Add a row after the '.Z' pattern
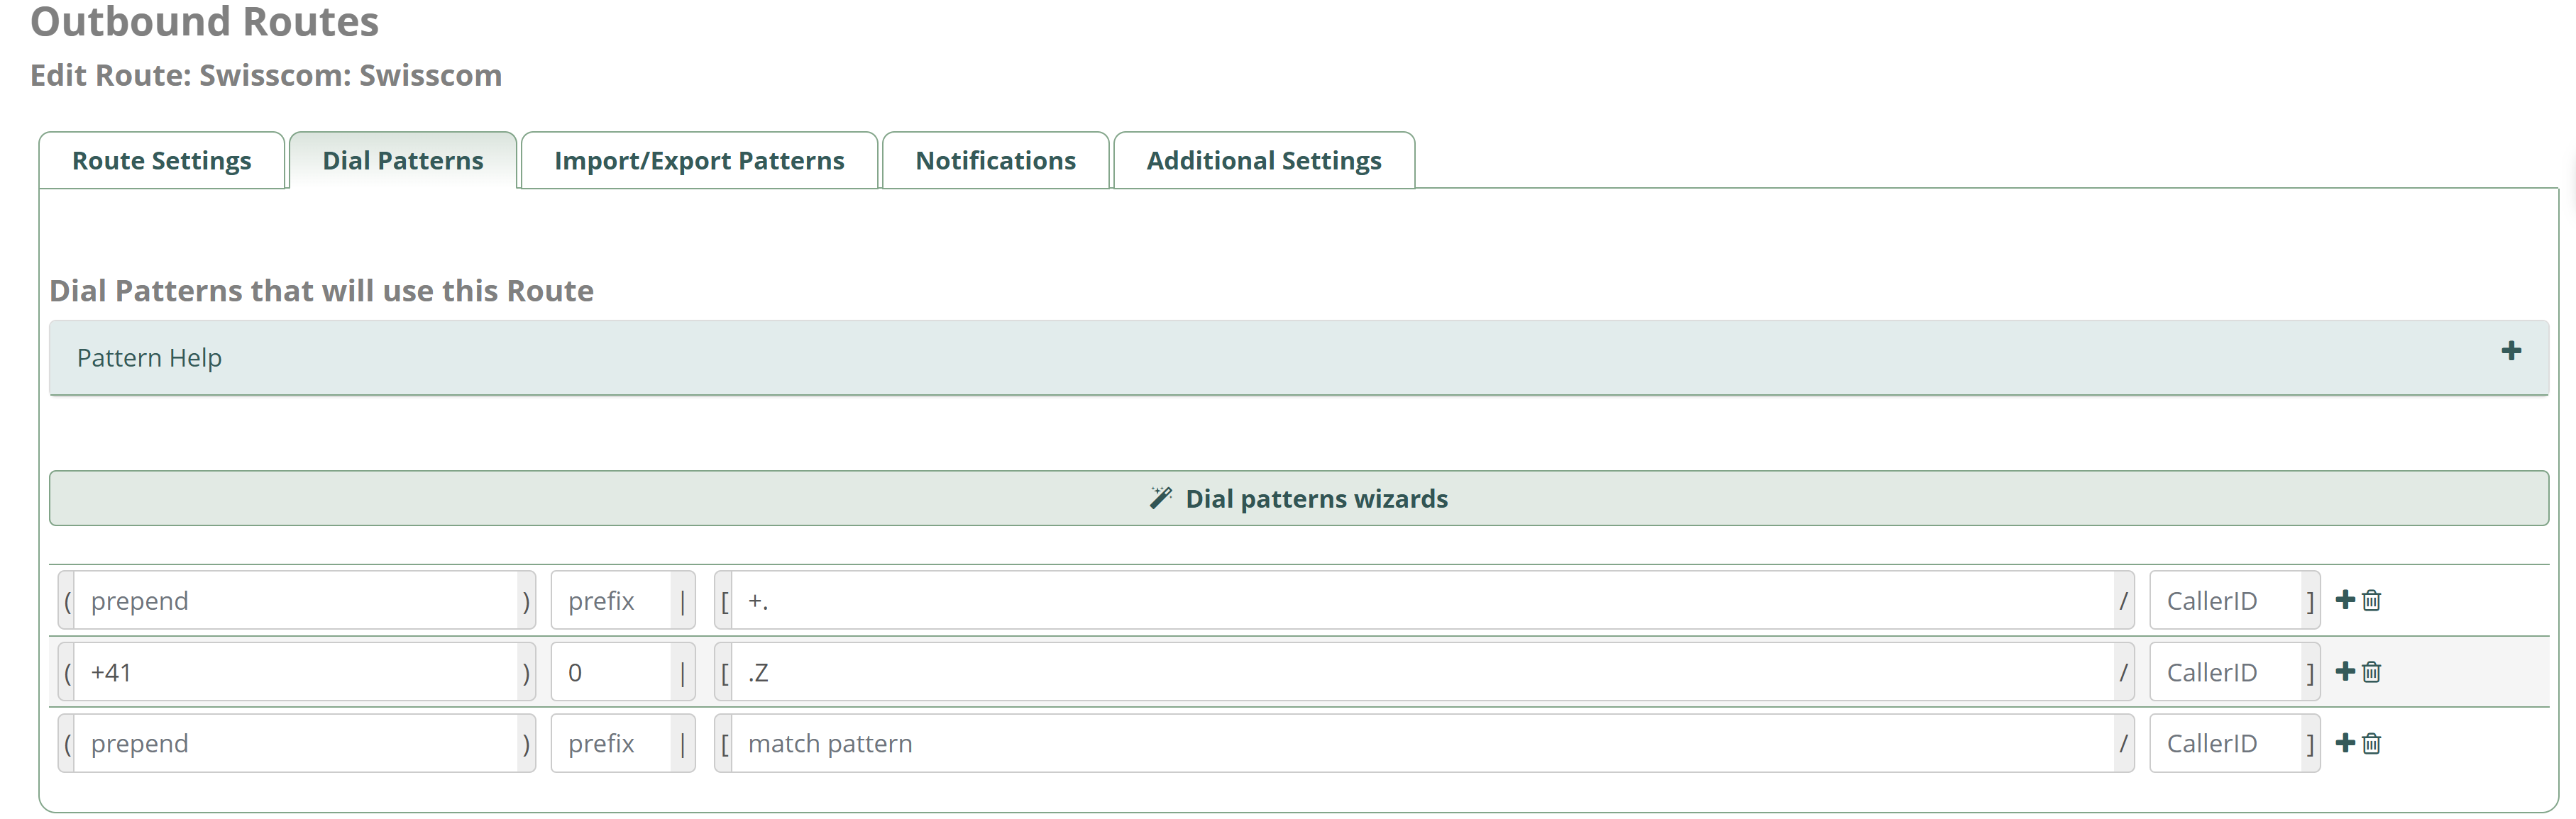The image size is (2576, 819). click(2344, 672)
